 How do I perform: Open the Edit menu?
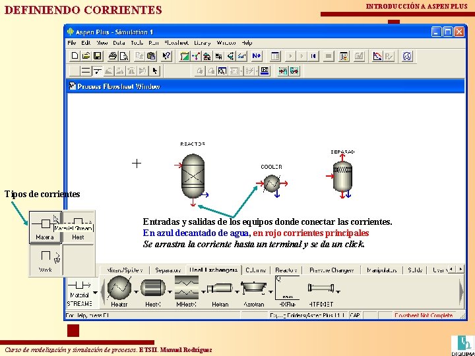click(x=86, y=43)
